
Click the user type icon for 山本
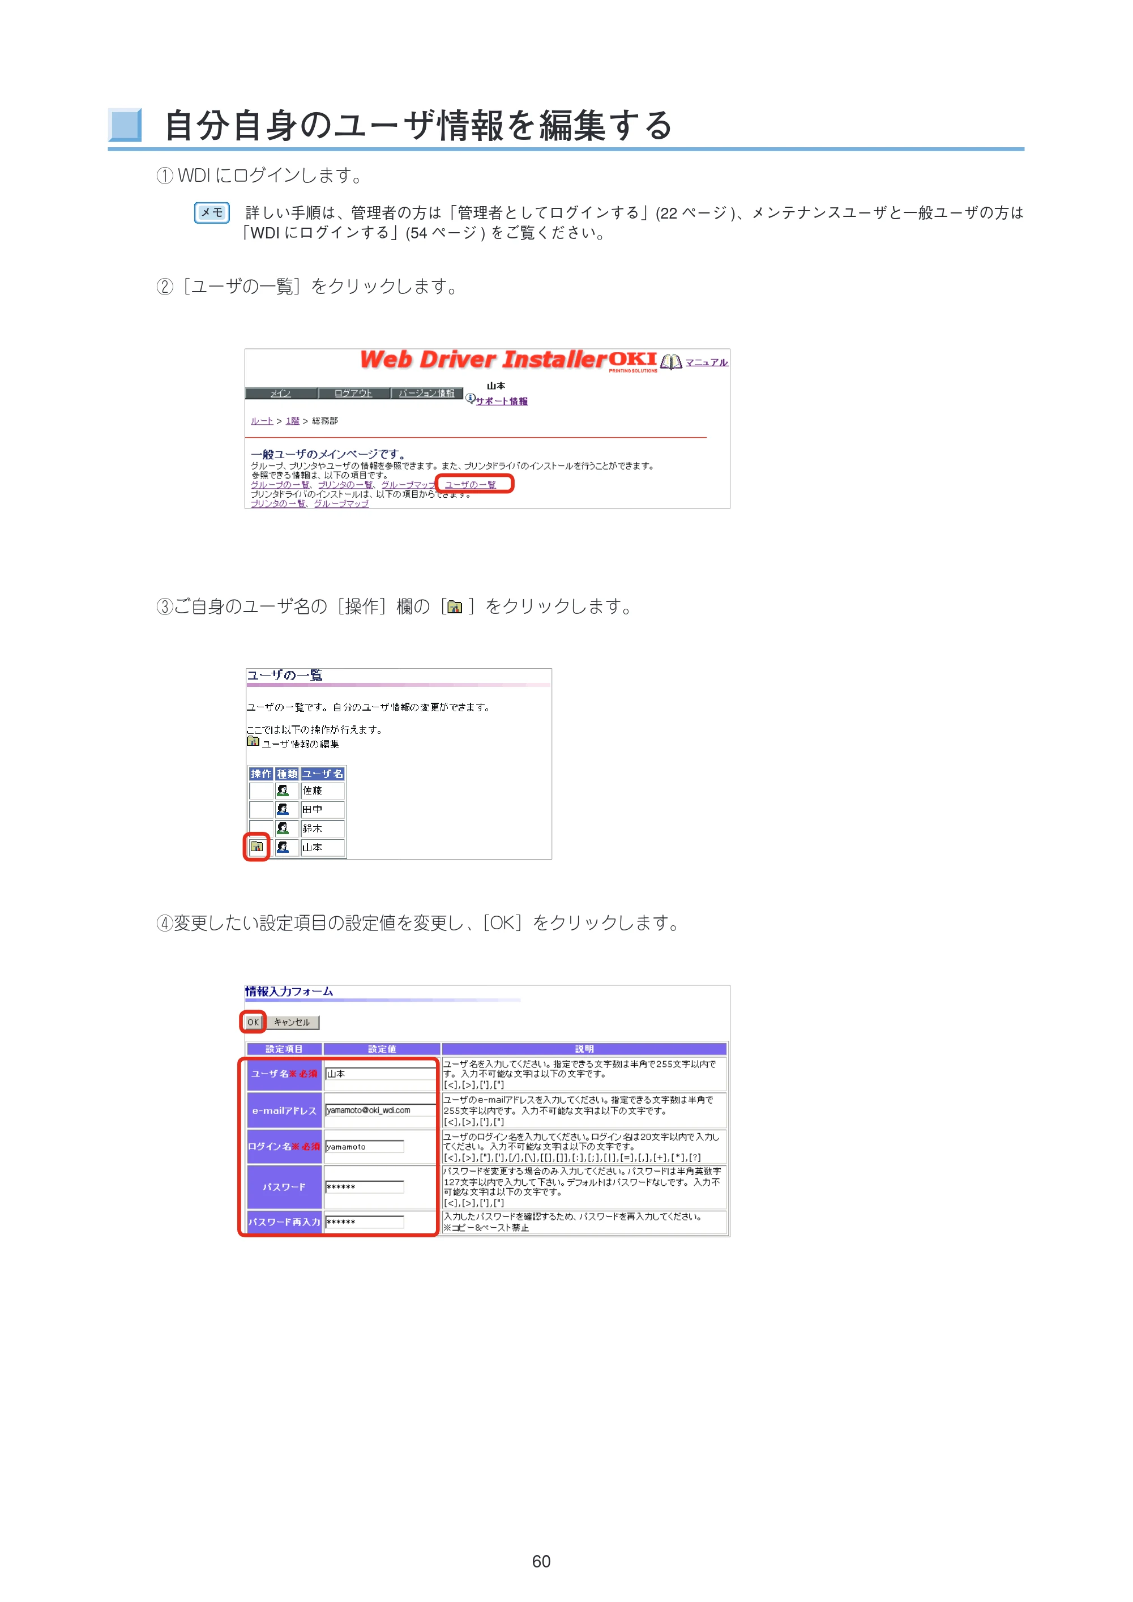coord(283,847)
